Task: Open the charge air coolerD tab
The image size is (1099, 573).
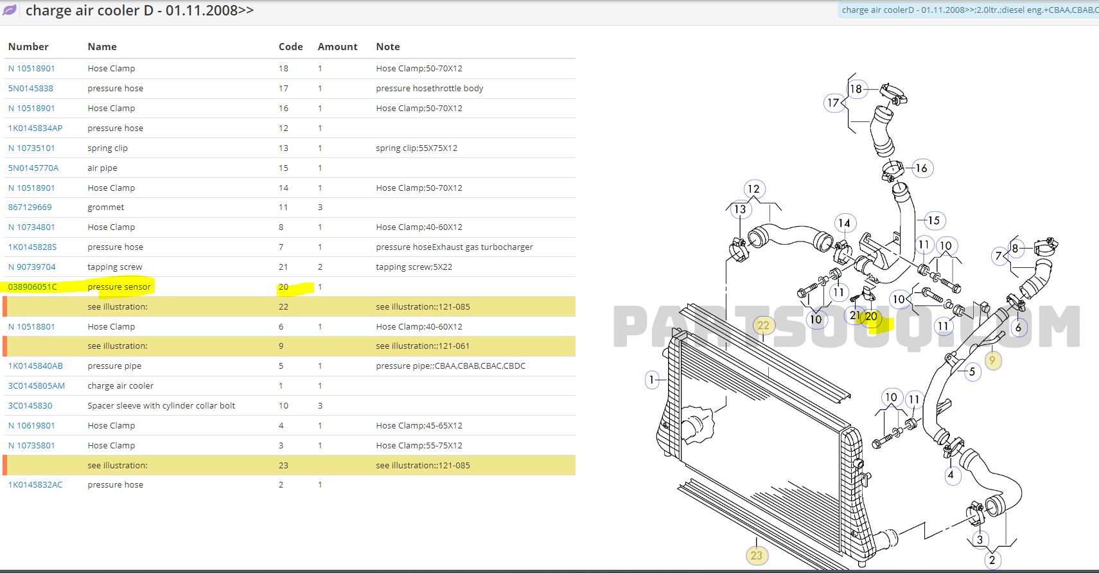Action: point(969,10)
